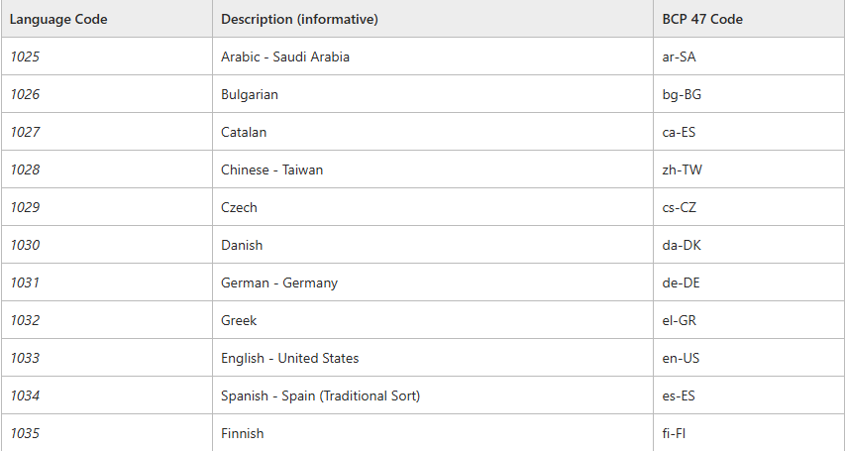
Task: Select language code 1025 cell
Action: tap(26, 56)
